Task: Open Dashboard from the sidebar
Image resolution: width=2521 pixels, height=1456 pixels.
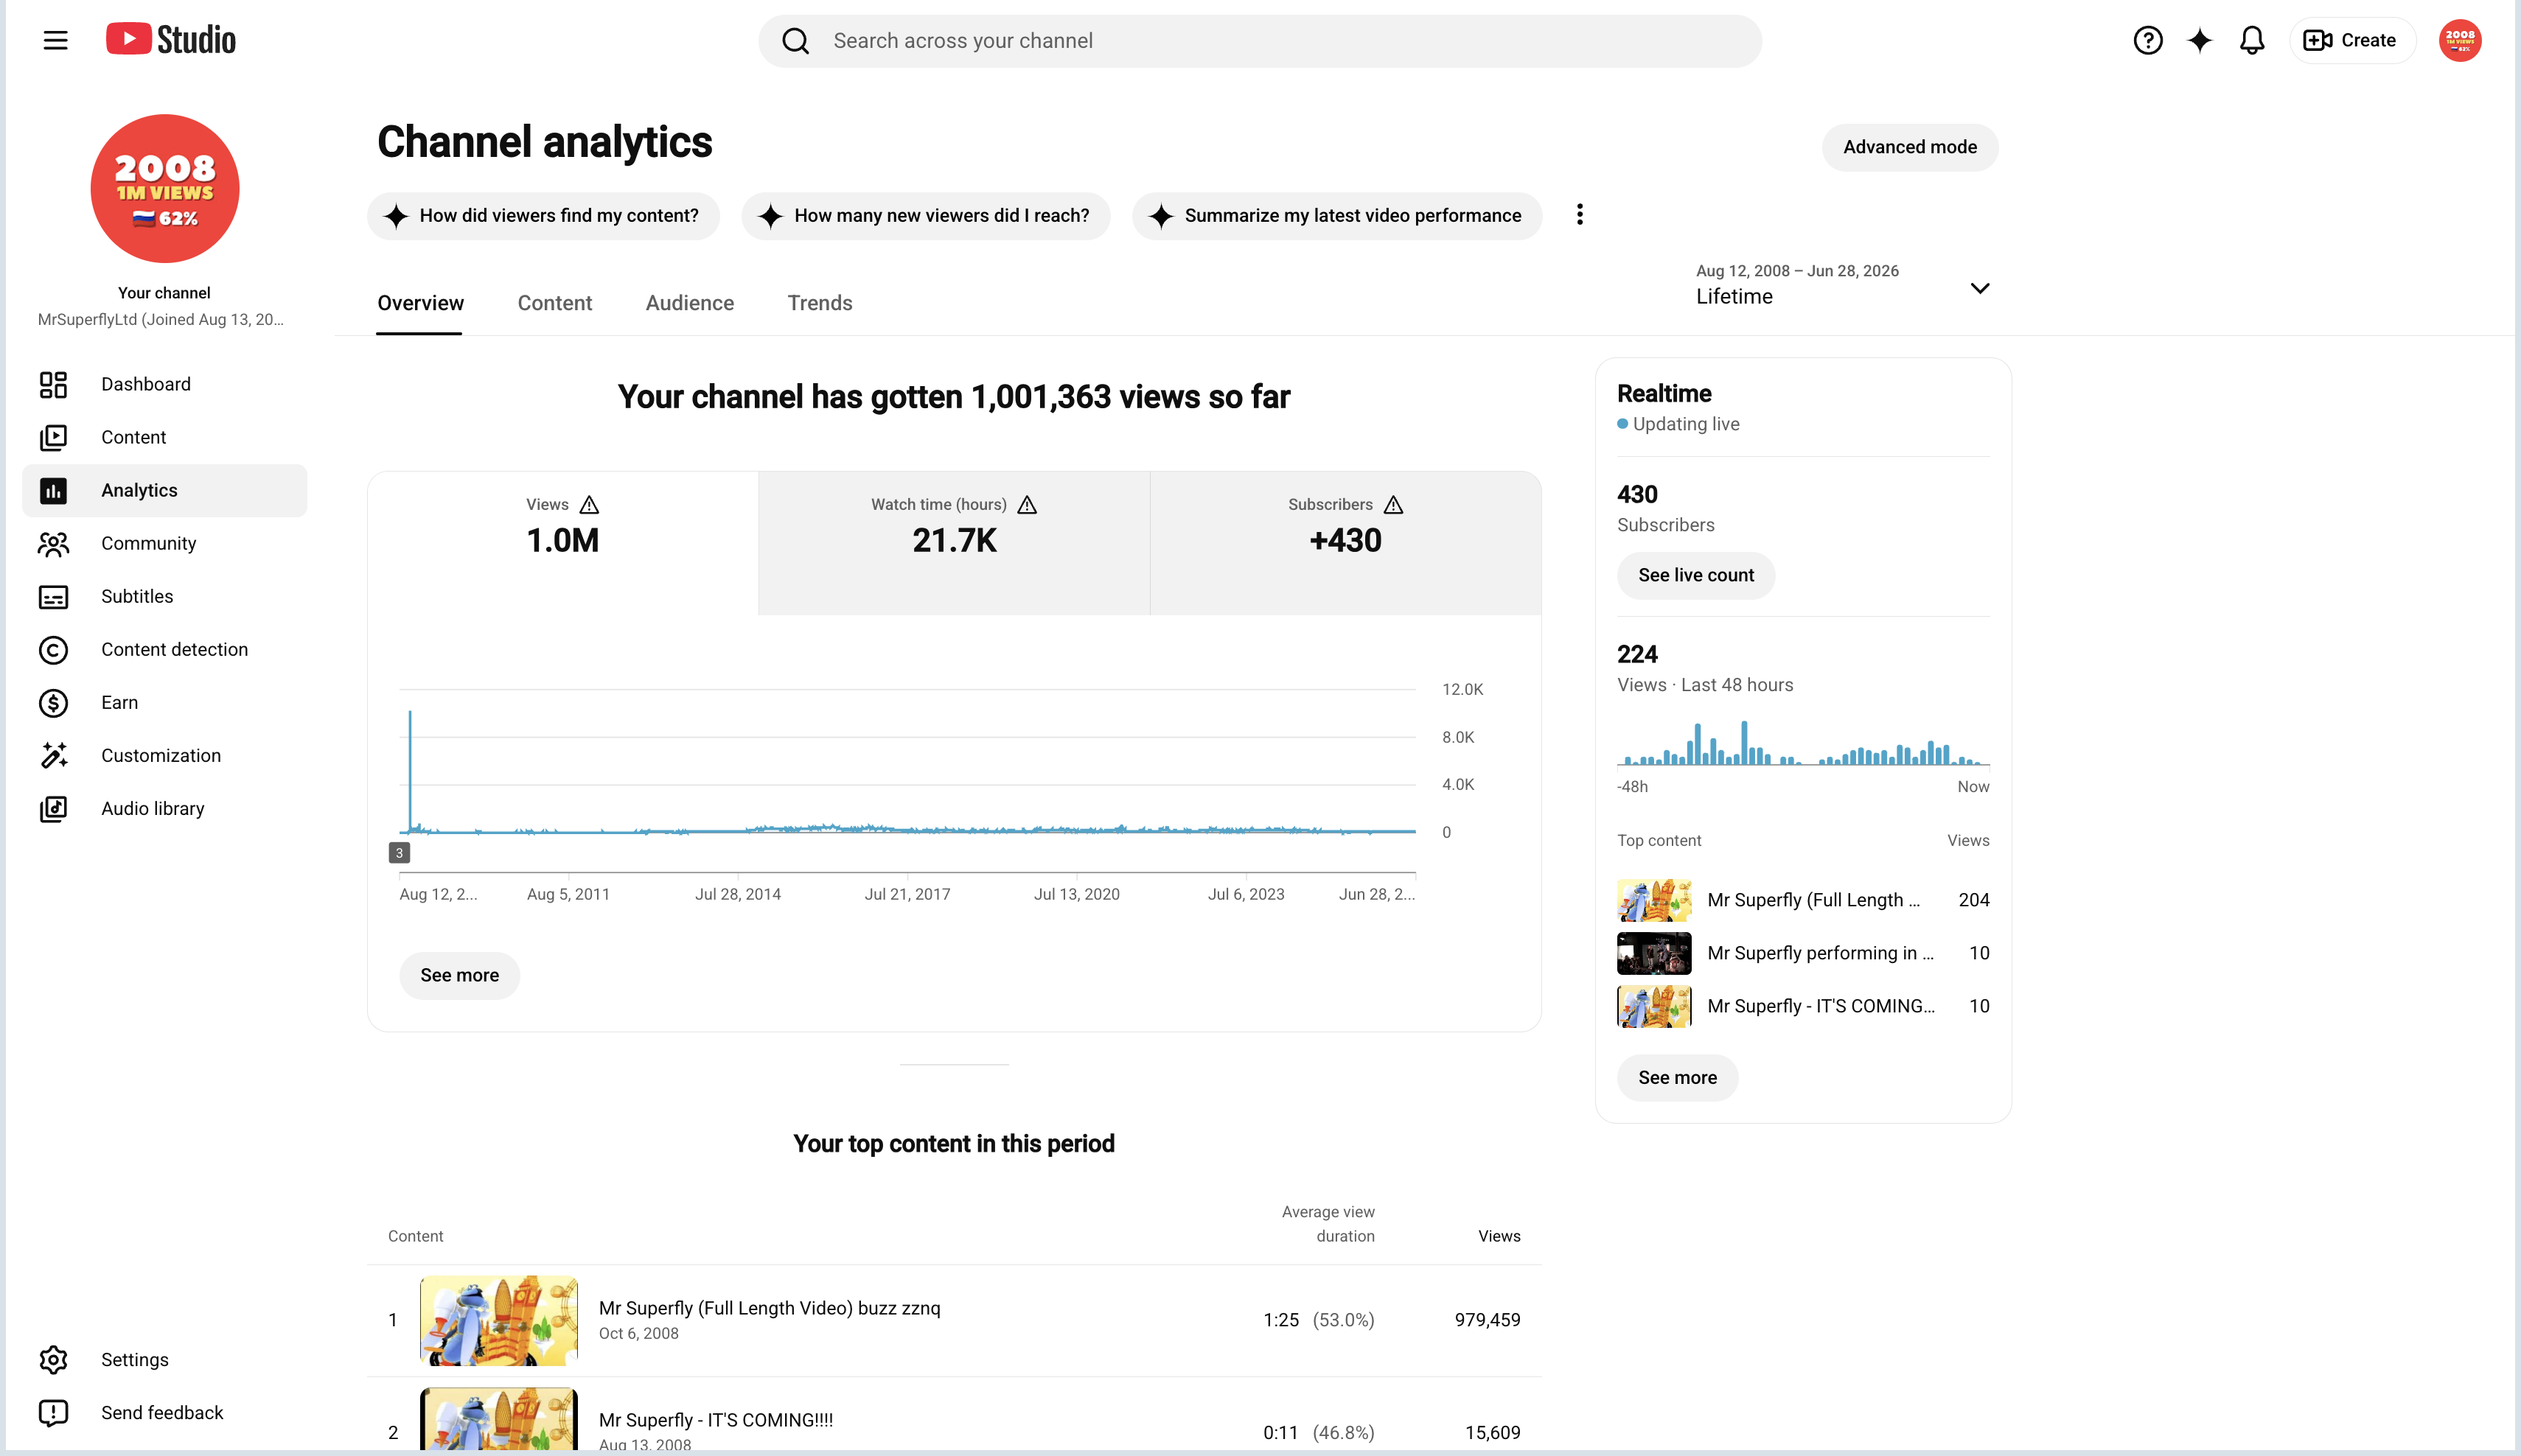Action: pos(164,384)
